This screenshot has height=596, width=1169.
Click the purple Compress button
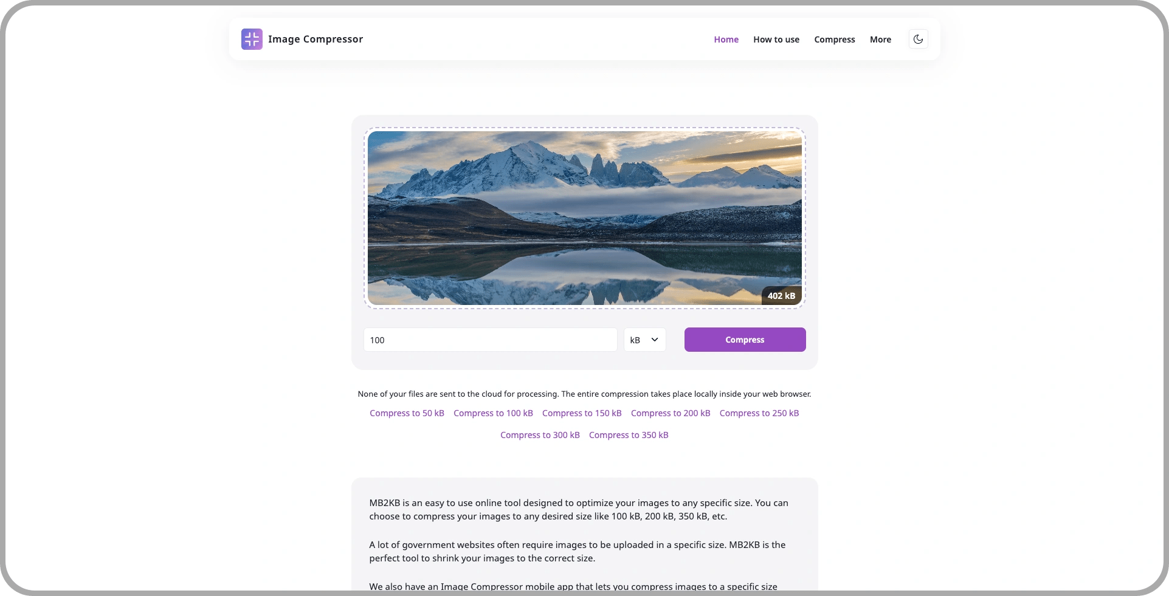[745, 340]
